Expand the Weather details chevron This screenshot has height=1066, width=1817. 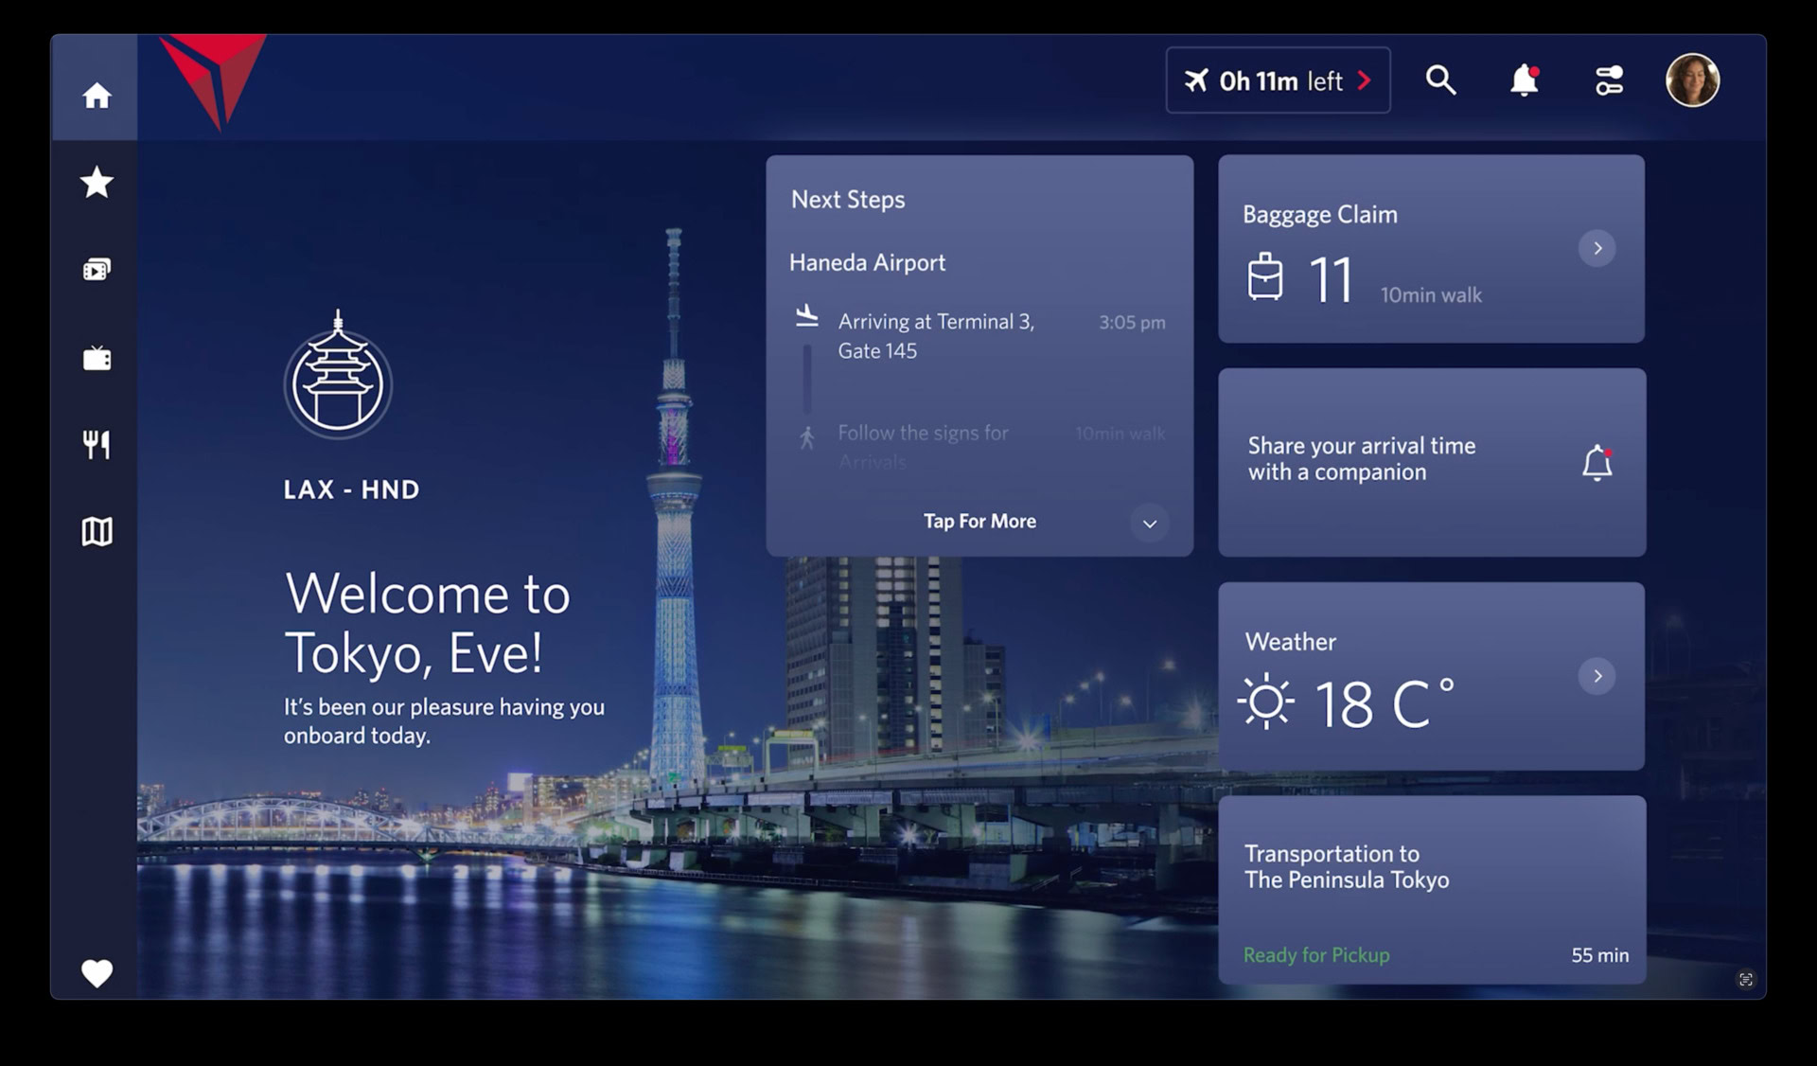tap(1597, 675)
